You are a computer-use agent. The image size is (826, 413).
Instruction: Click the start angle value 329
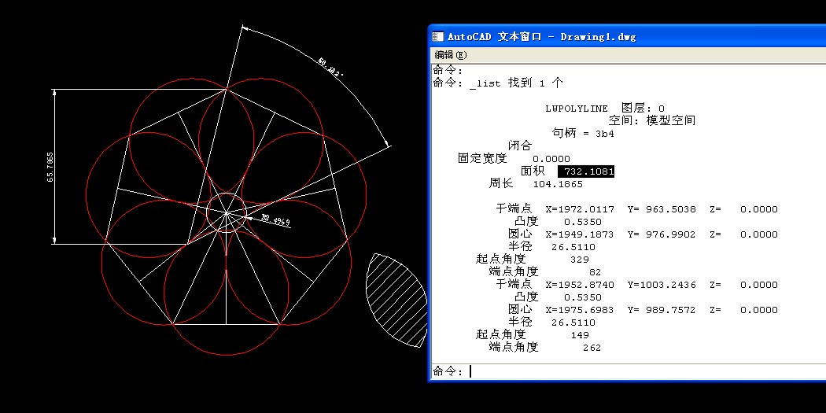pyautogui.click(x=580, y=260)
